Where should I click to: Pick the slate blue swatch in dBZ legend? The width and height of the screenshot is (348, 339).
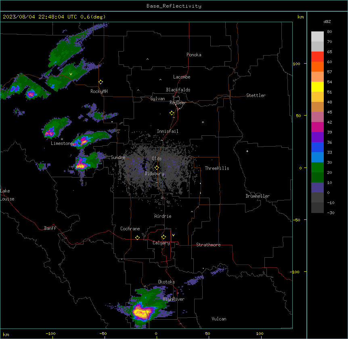point(317,188)
